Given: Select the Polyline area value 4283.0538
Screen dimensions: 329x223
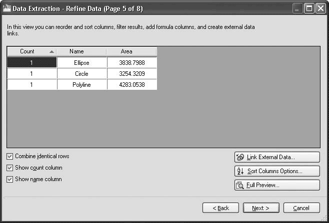Looking at the screenshot, I should (132, 85).
